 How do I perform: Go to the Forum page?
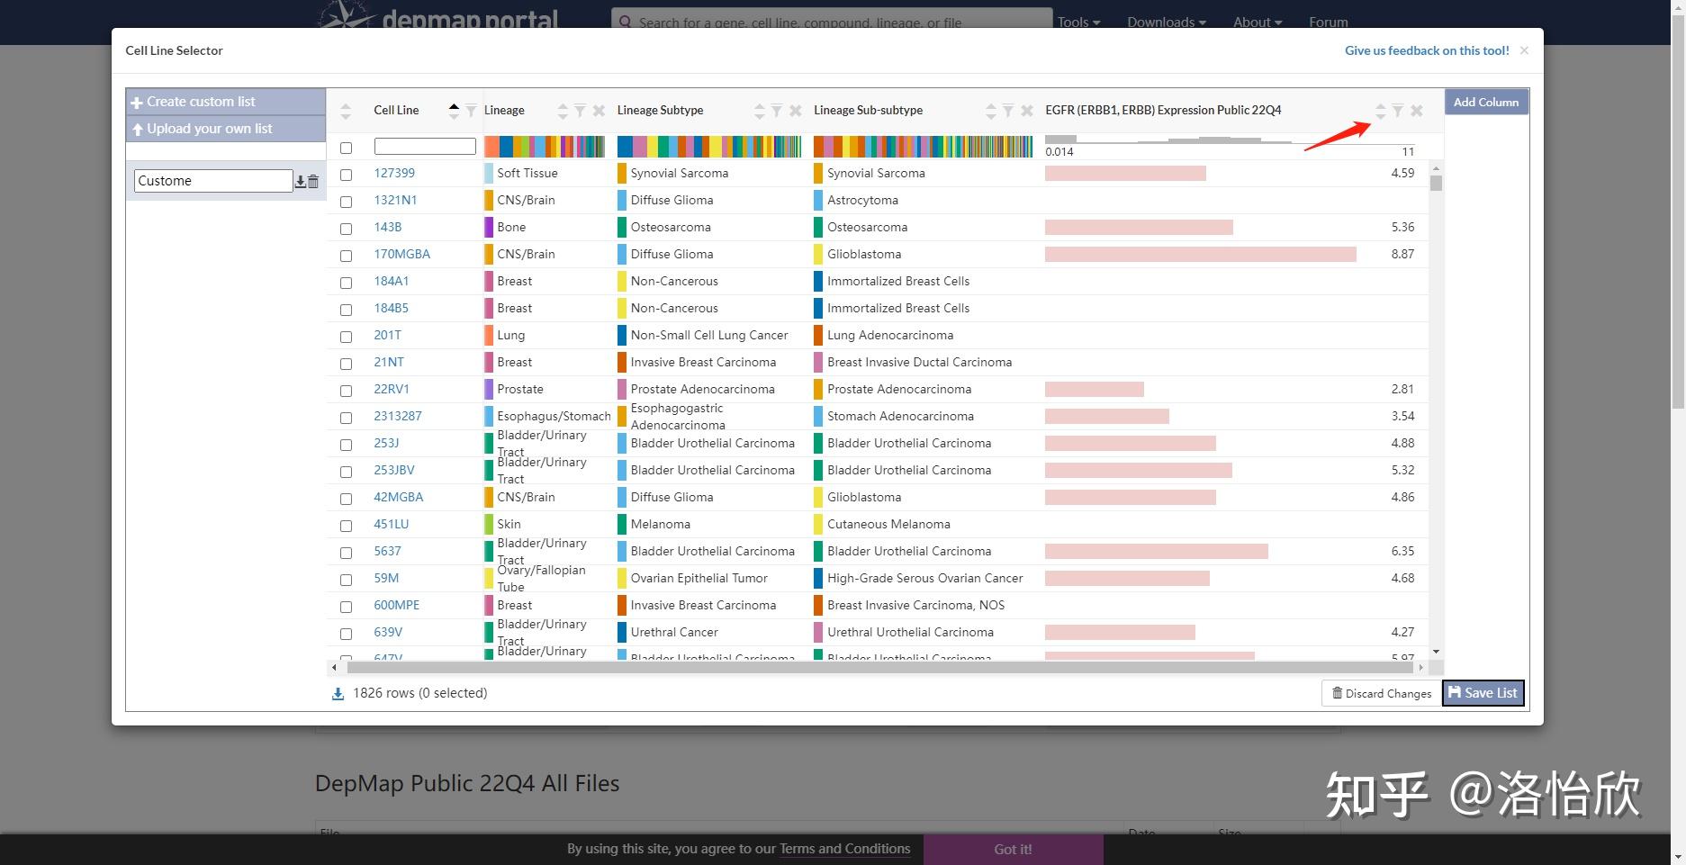click(x=1329, y=22)
